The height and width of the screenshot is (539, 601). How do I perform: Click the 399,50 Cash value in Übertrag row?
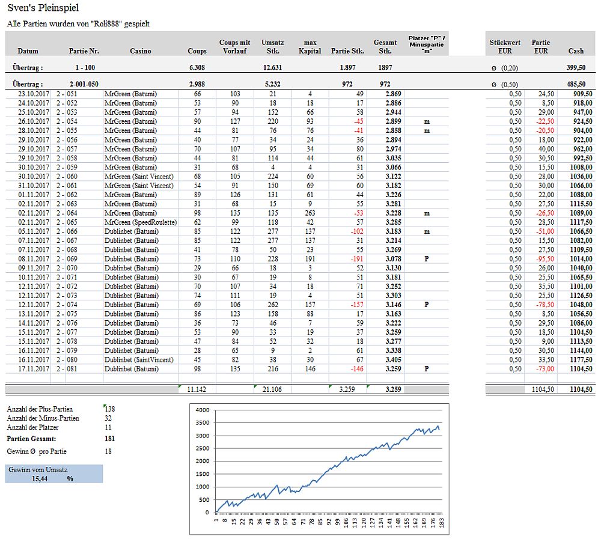coord(576,68)
